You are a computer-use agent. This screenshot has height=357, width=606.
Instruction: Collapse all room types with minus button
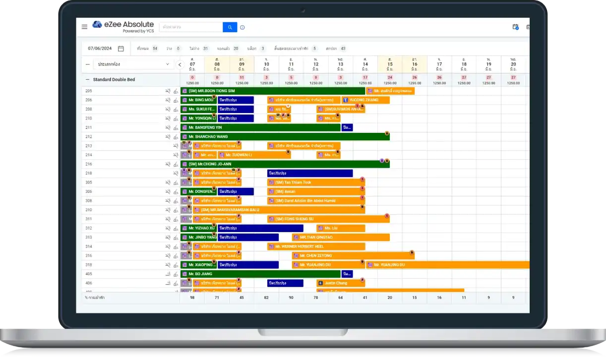88,64
